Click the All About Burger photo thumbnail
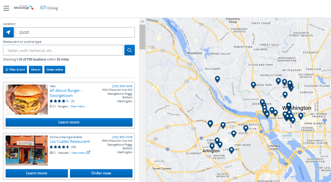 [x=27, y=100]
